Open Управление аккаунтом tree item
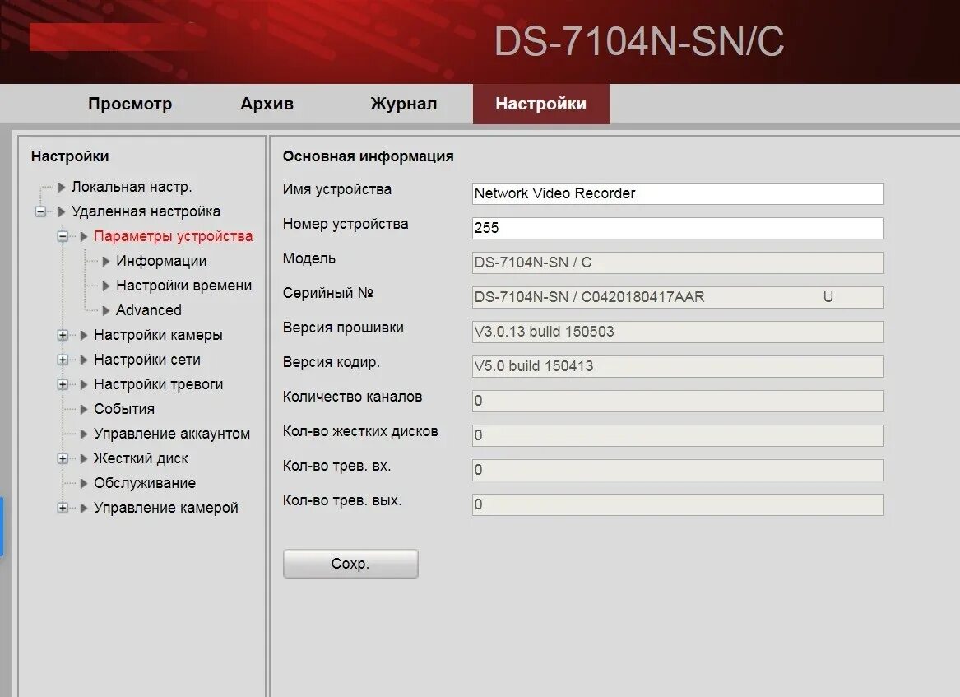The image size is (960, 697). coord(172,434)
